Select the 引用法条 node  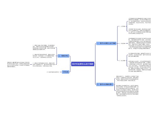pos(65,72)
